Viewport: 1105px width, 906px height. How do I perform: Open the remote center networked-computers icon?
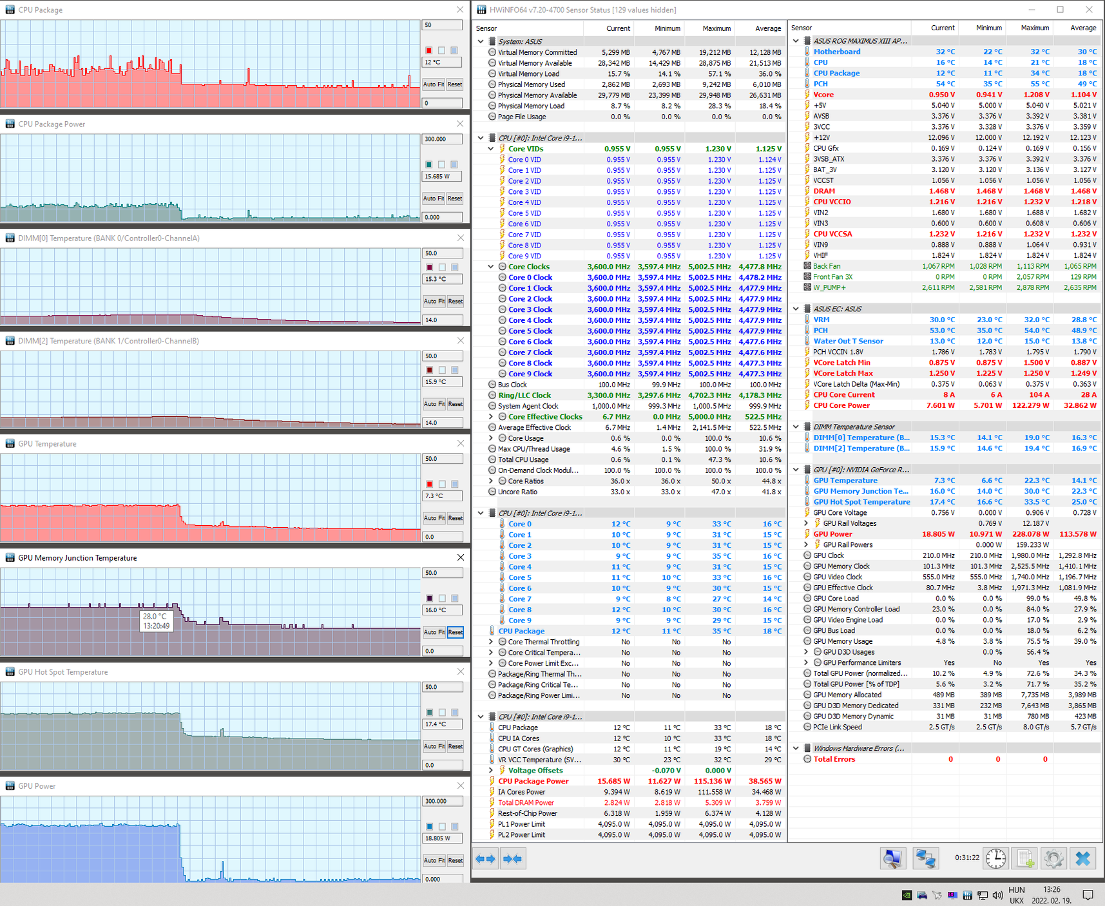pyautogui.click(x=926, y=859)
